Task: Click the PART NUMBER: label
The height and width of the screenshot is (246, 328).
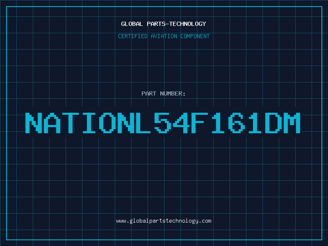Action: tap(164, 93)
